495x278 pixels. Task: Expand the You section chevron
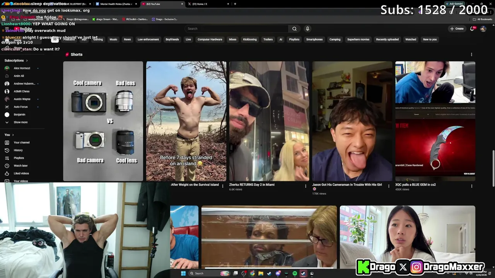click(13, 135)
